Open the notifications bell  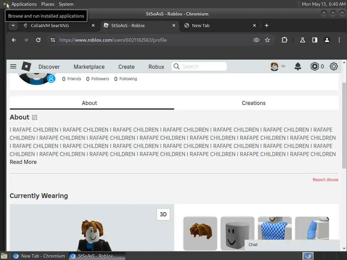298,66
